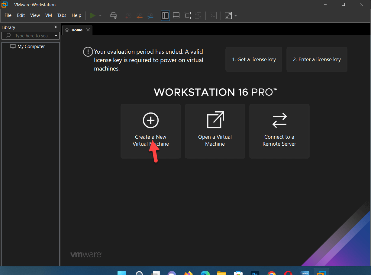
Task: Click Enter a license key button
Action: click(317, 59)
